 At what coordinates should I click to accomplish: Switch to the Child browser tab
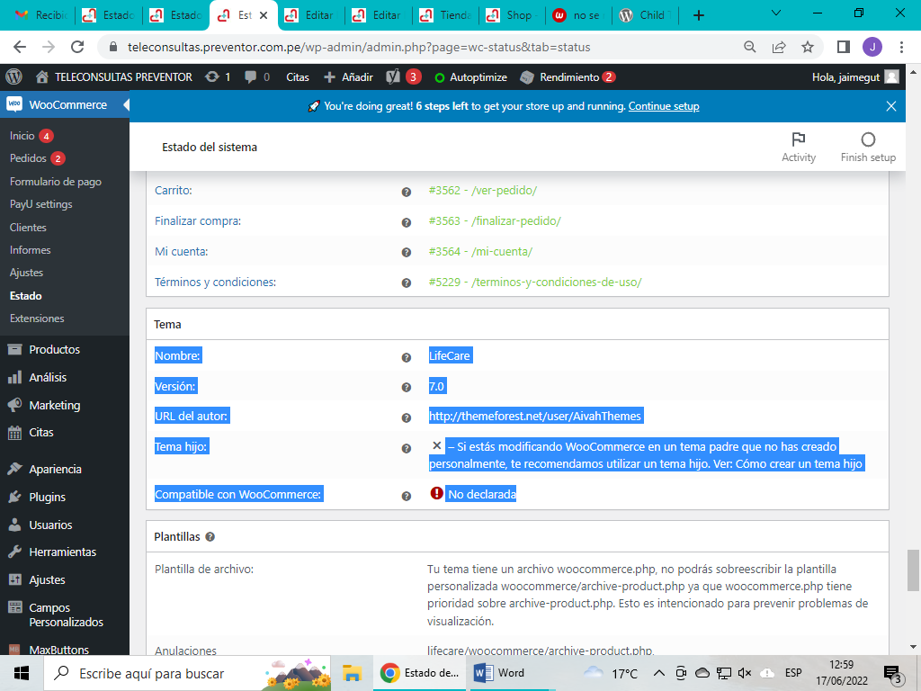pyautogui.click(x=645, y=15)
